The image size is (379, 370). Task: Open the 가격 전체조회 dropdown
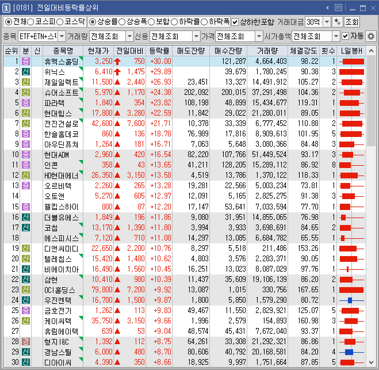[259, 36]
